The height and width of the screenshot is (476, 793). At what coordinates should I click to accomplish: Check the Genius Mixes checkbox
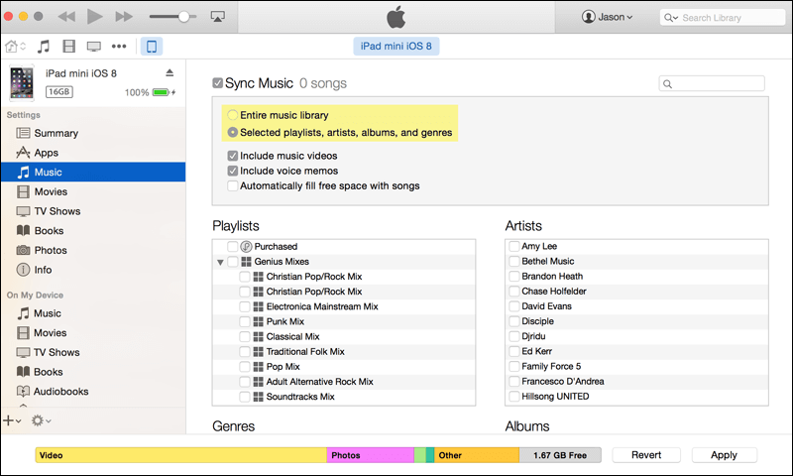click(x=233, y=262)
